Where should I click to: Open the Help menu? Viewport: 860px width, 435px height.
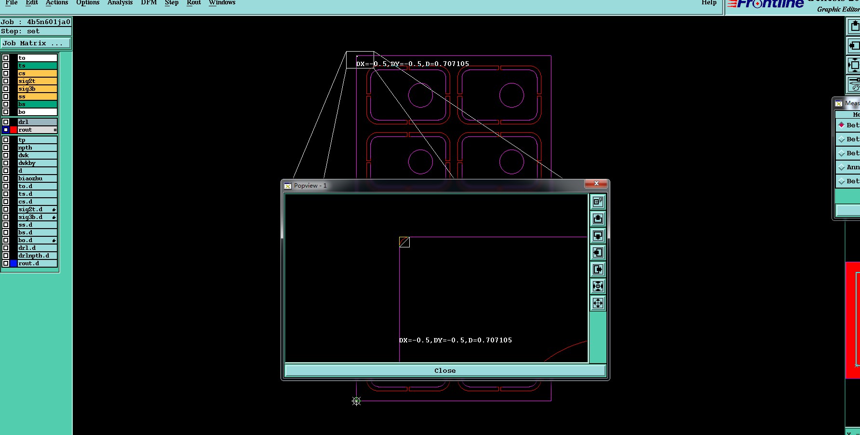coord(709,2)
